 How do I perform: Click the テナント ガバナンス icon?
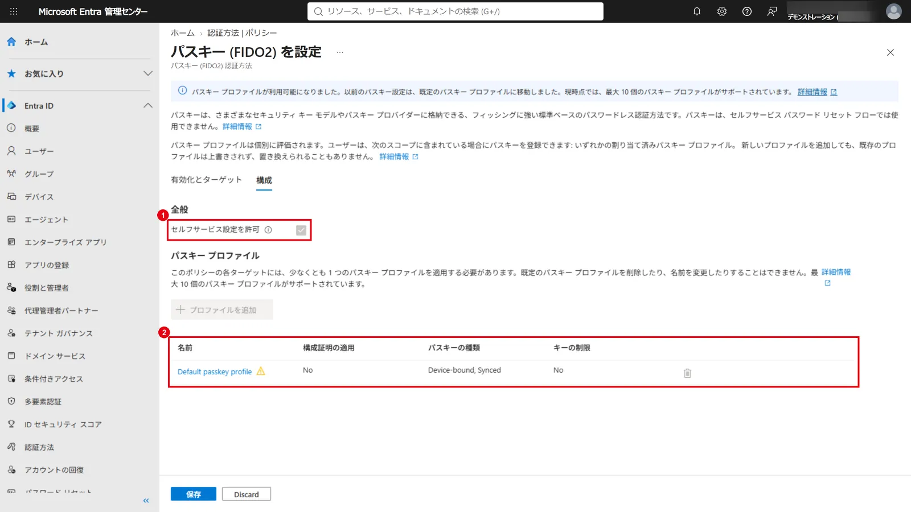pos(11,333)
